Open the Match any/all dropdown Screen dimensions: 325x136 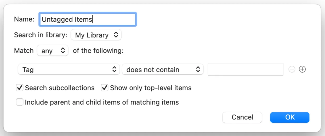click(52, 51)
